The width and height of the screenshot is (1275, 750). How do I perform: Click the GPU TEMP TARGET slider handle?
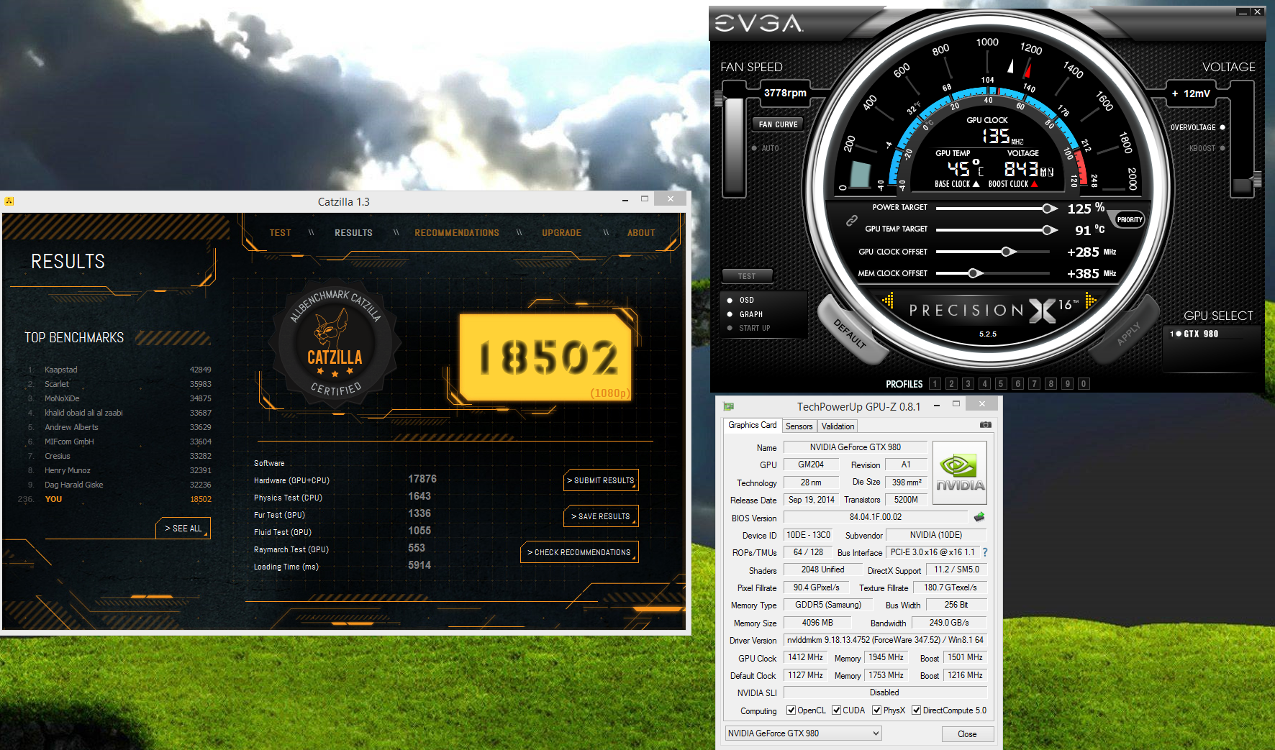click(1049, 230)
